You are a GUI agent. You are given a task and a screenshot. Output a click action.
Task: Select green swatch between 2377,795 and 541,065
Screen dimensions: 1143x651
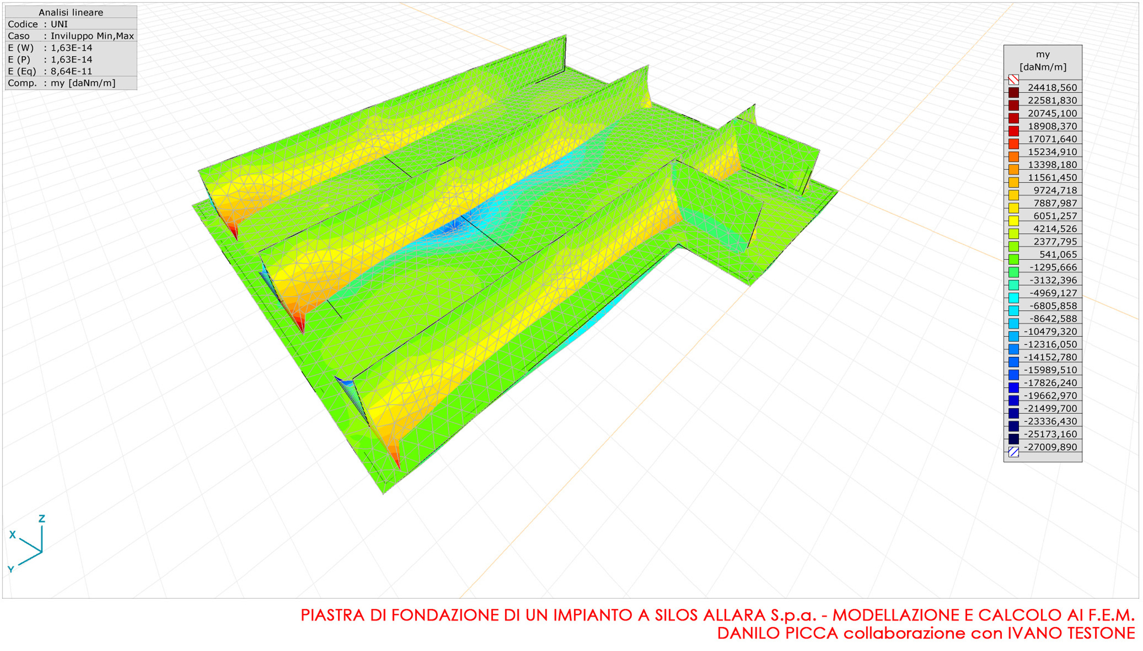click(x=1013, y=246)
